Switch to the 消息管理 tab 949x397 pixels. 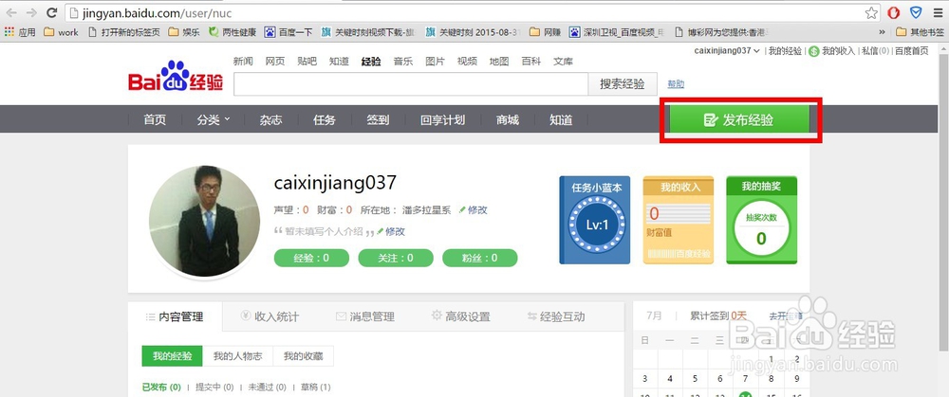365,316
